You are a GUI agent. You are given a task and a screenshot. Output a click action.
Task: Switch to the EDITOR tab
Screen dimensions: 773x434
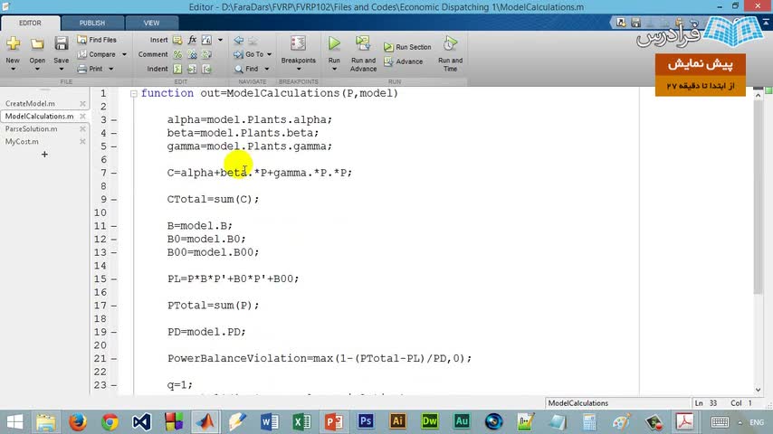tap(30, 24)
